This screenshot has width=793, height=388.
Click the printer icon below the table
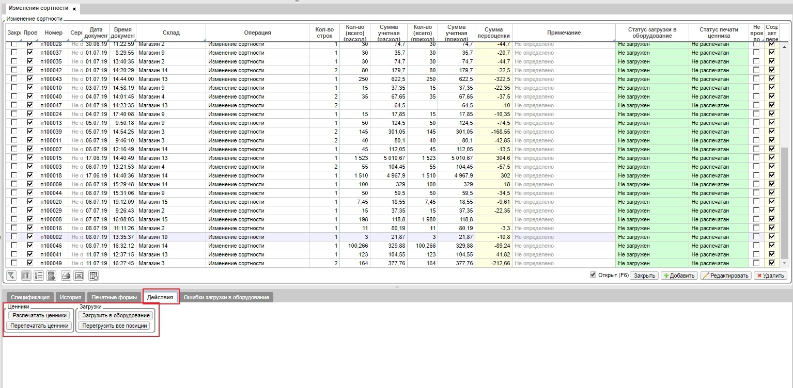click(66, 276)
